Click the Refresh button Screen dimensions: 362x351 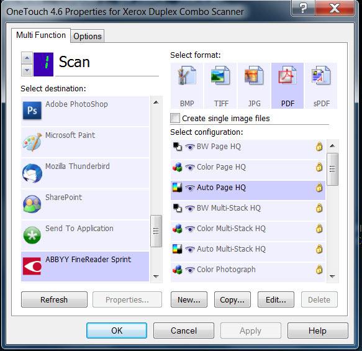(54, 299)
